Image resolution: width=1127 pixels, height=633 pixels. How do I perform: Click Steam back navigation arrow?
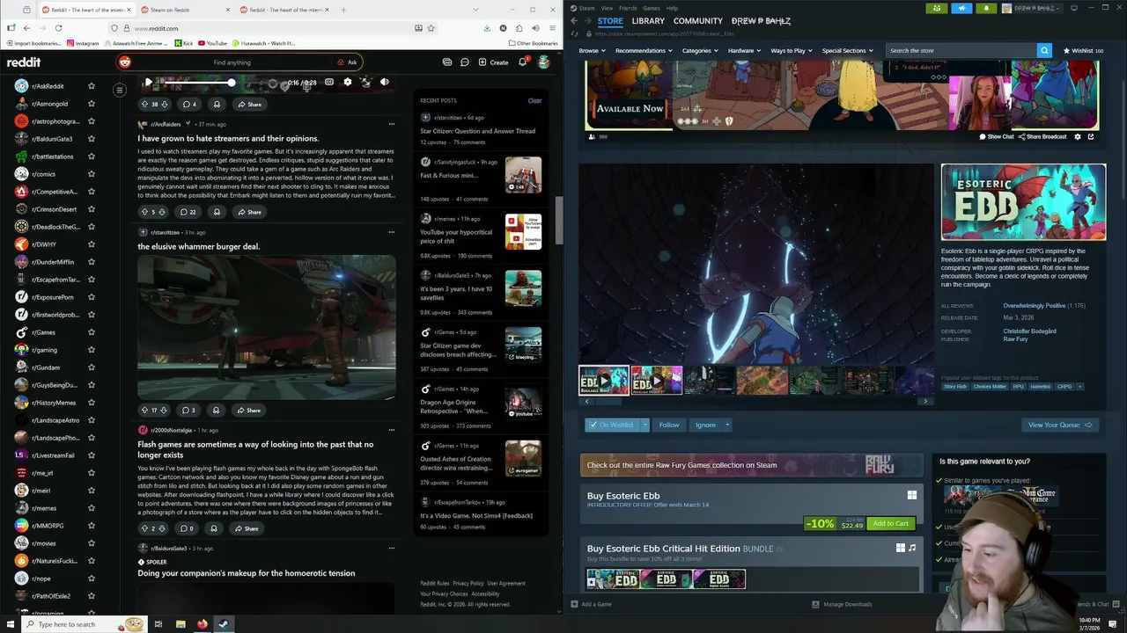pyautogui.click(x=574, y=20)
